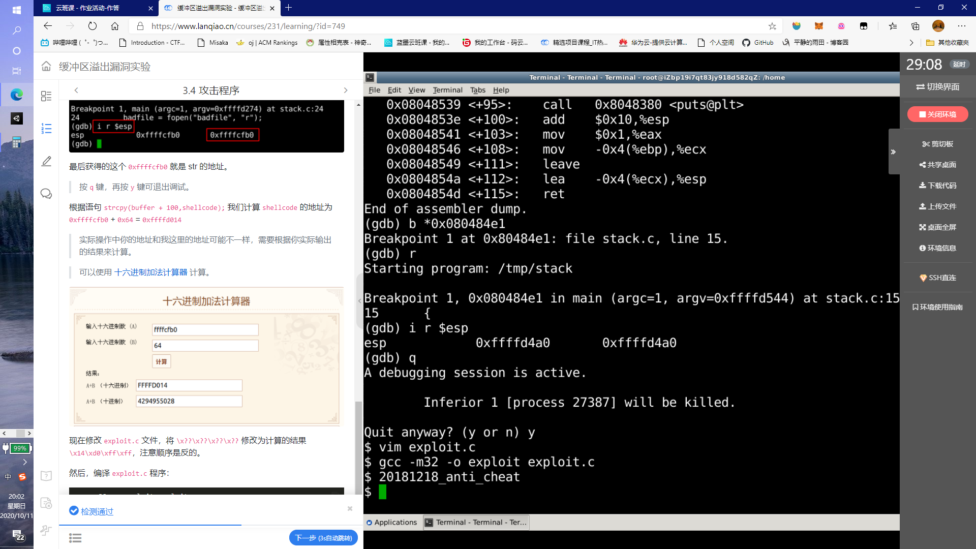Click 上传文件 upload file
Screen dimensions: 976x549
[937, 206]
